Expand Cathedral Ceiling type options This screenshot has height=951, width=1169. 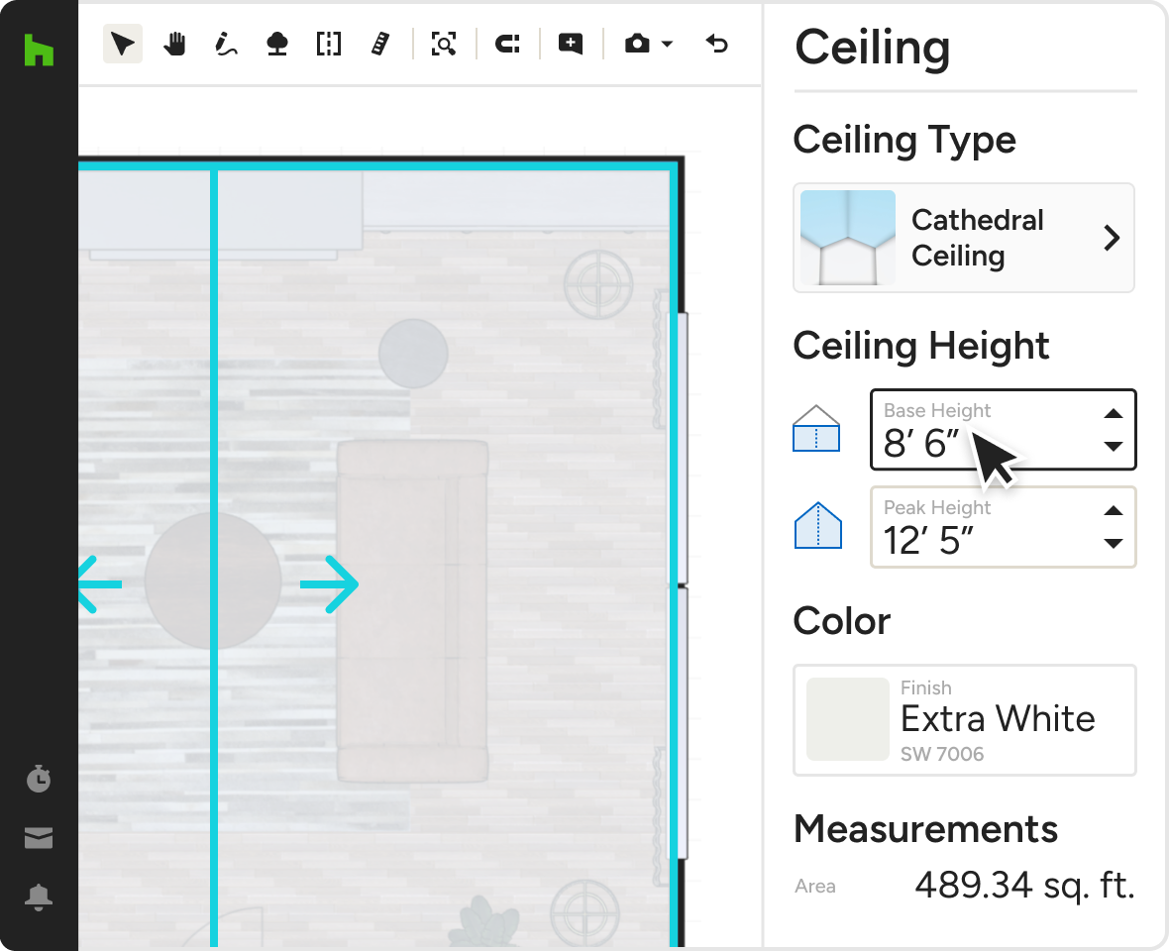(x=1112, y=238)
